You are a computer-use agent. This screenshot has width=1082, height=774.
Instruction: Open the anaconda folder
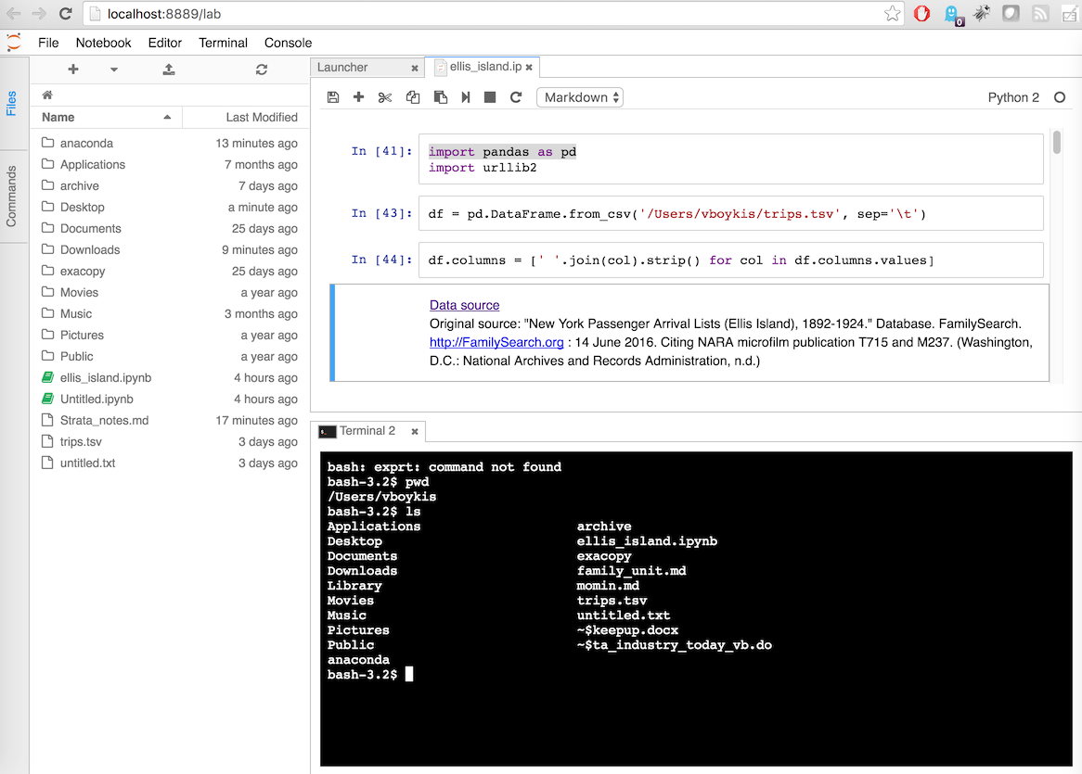coord(170,143)
